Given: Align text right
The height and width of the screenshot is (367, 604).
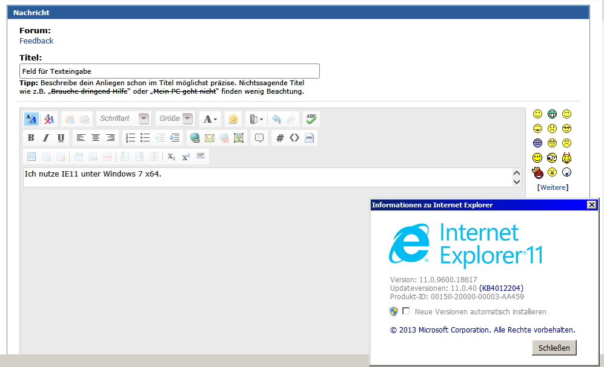Looking at the screenshot, I should 110,138.
